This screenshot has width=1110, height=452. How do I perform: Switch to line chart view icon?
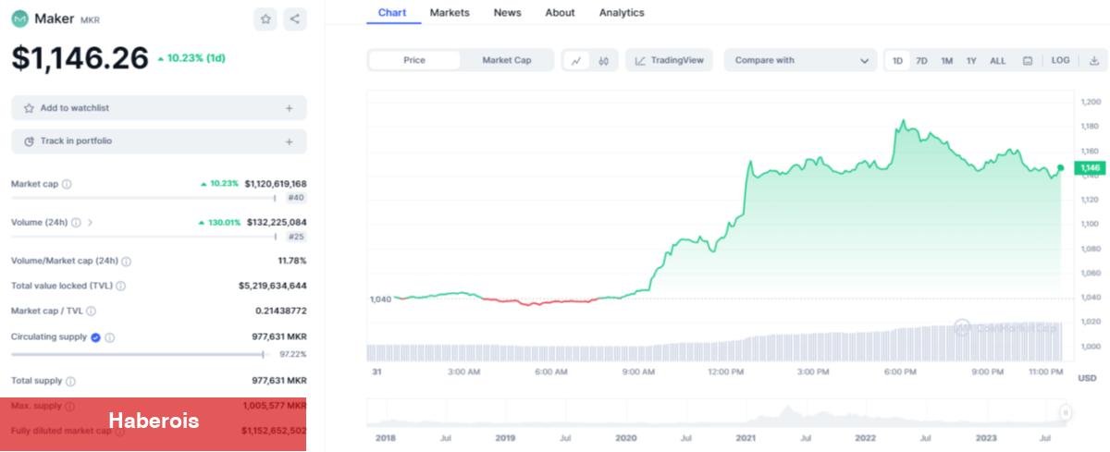point(575,60)
